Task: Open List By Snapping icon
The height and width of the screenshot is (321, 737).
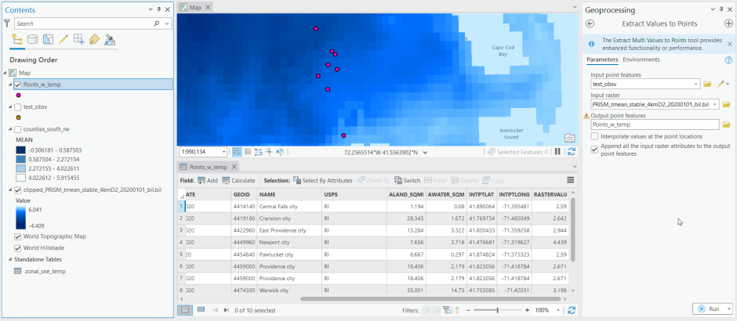Action: click(79, 40)
